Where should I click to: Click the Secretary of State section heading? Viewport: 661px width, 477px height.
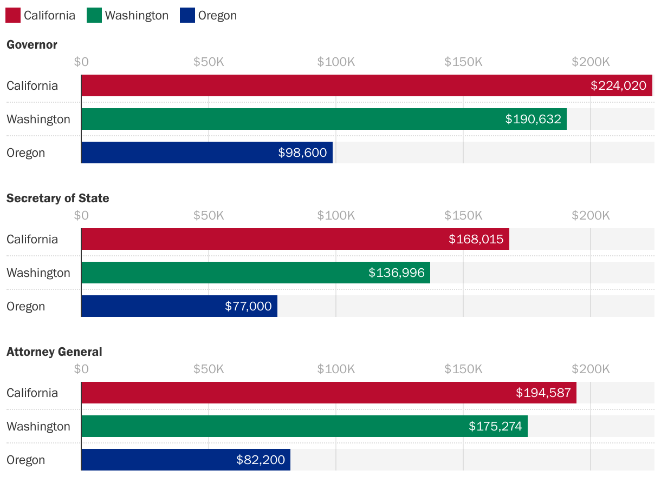(x=58, y=198)
